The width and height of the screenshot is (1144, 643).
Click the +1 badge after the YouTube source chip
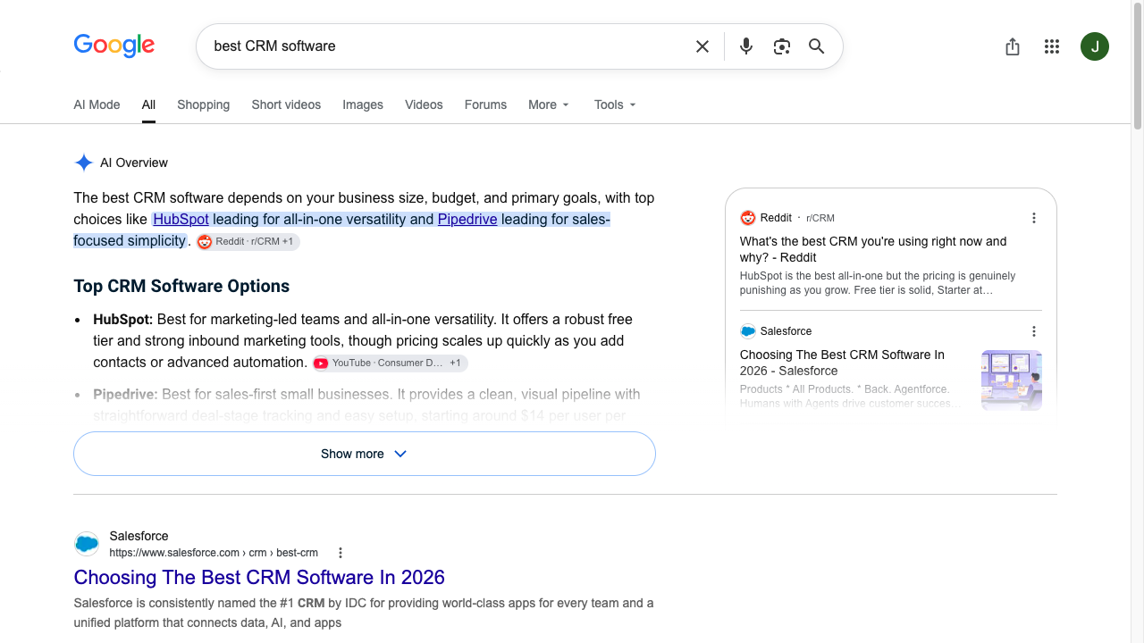456,363
